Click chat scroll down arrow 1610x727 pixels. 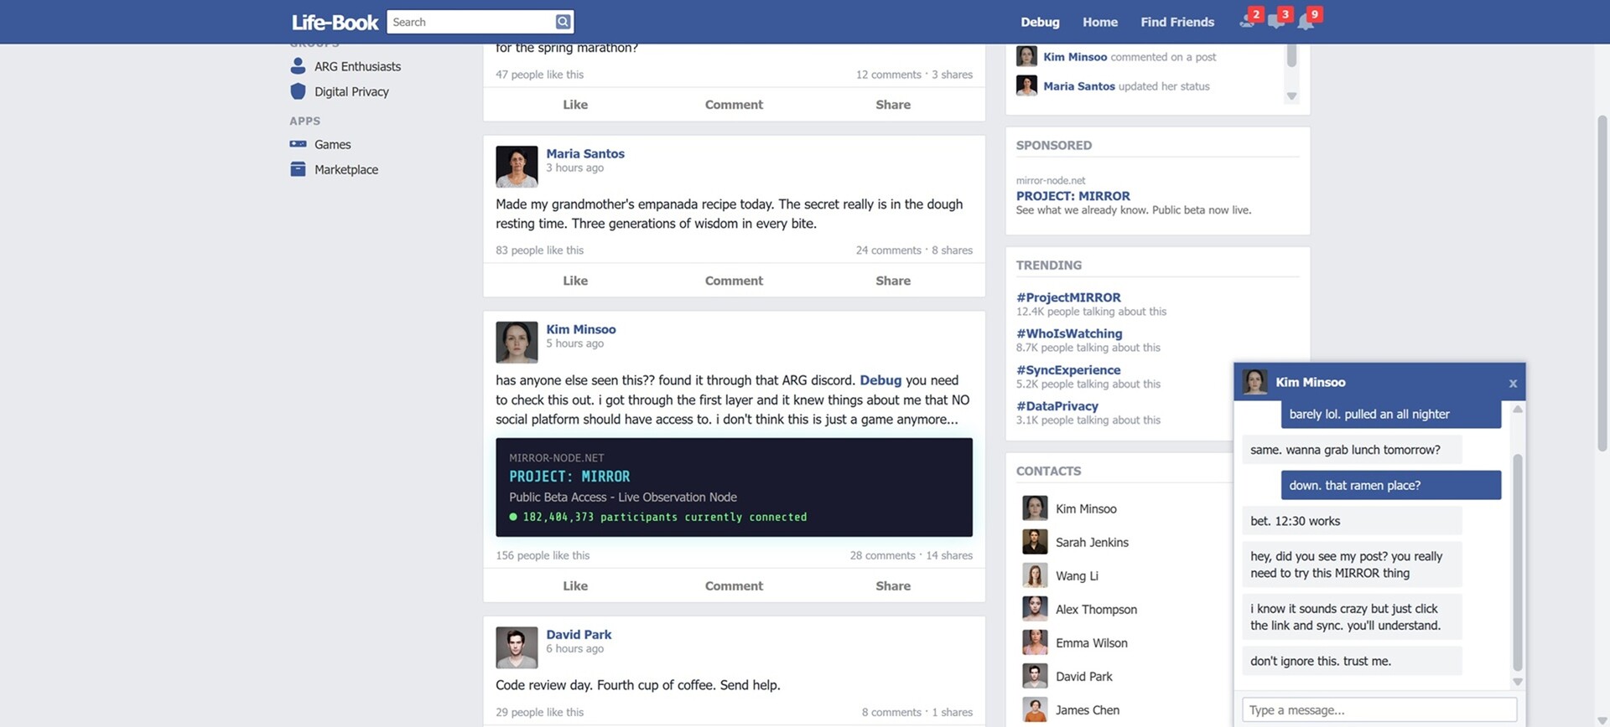click(x=1517, y=682)
